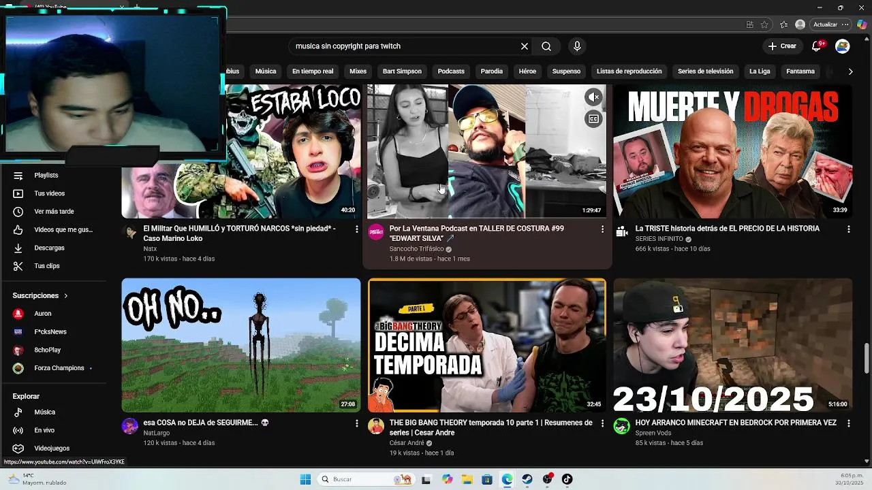Start voice search with the microphone icon
Image resolution: width=872 pixels, height=490 pixels.
(x=577, y=46)
